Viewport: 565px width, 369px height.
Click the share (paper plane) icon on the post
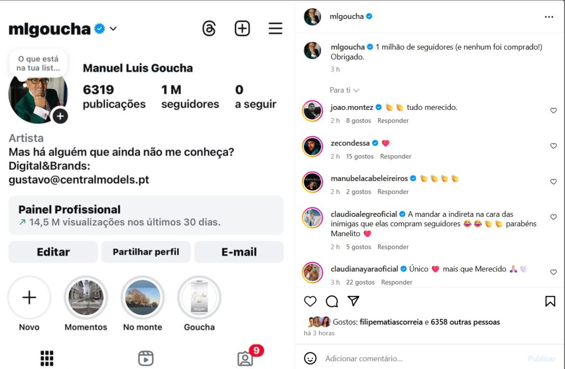click(x=354, y=301)
